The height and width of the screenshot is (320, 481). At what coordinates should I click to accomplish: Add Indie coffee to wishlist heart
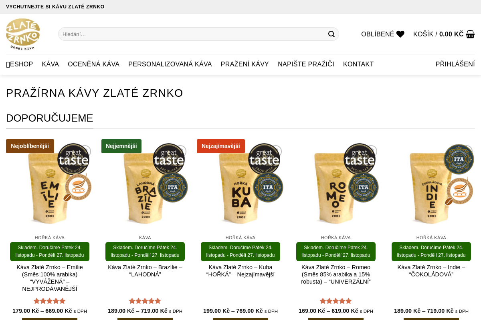coord(467,151)
